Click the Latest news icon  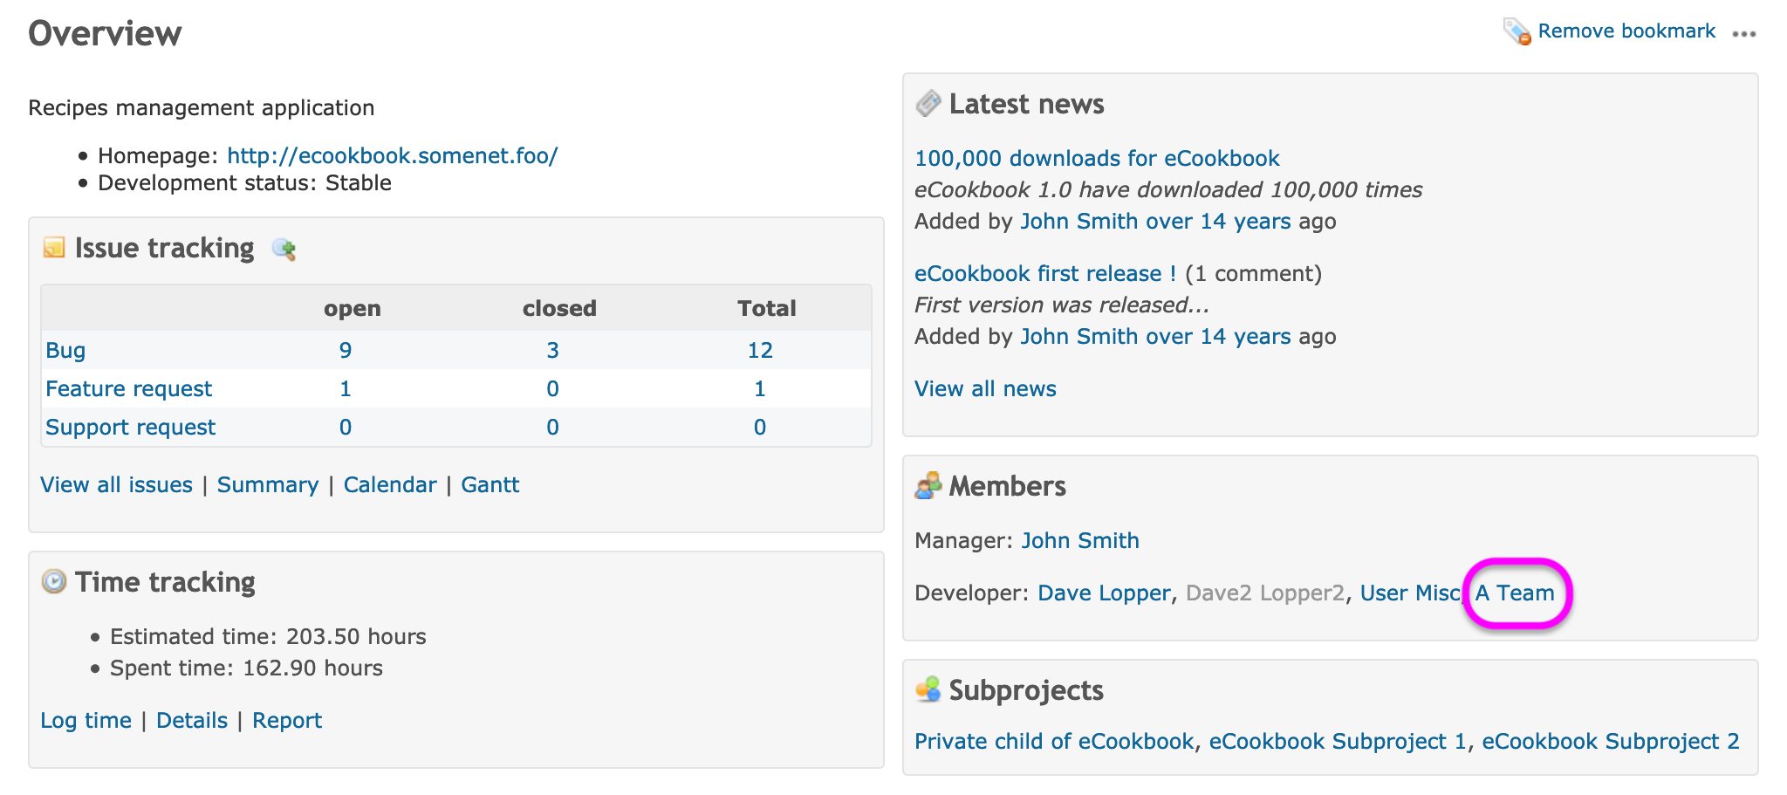928,104
